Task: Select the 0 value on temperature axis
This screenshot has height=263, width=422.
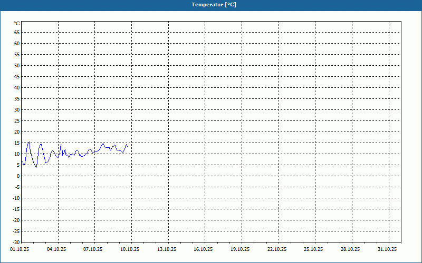Action: point(18,176)
